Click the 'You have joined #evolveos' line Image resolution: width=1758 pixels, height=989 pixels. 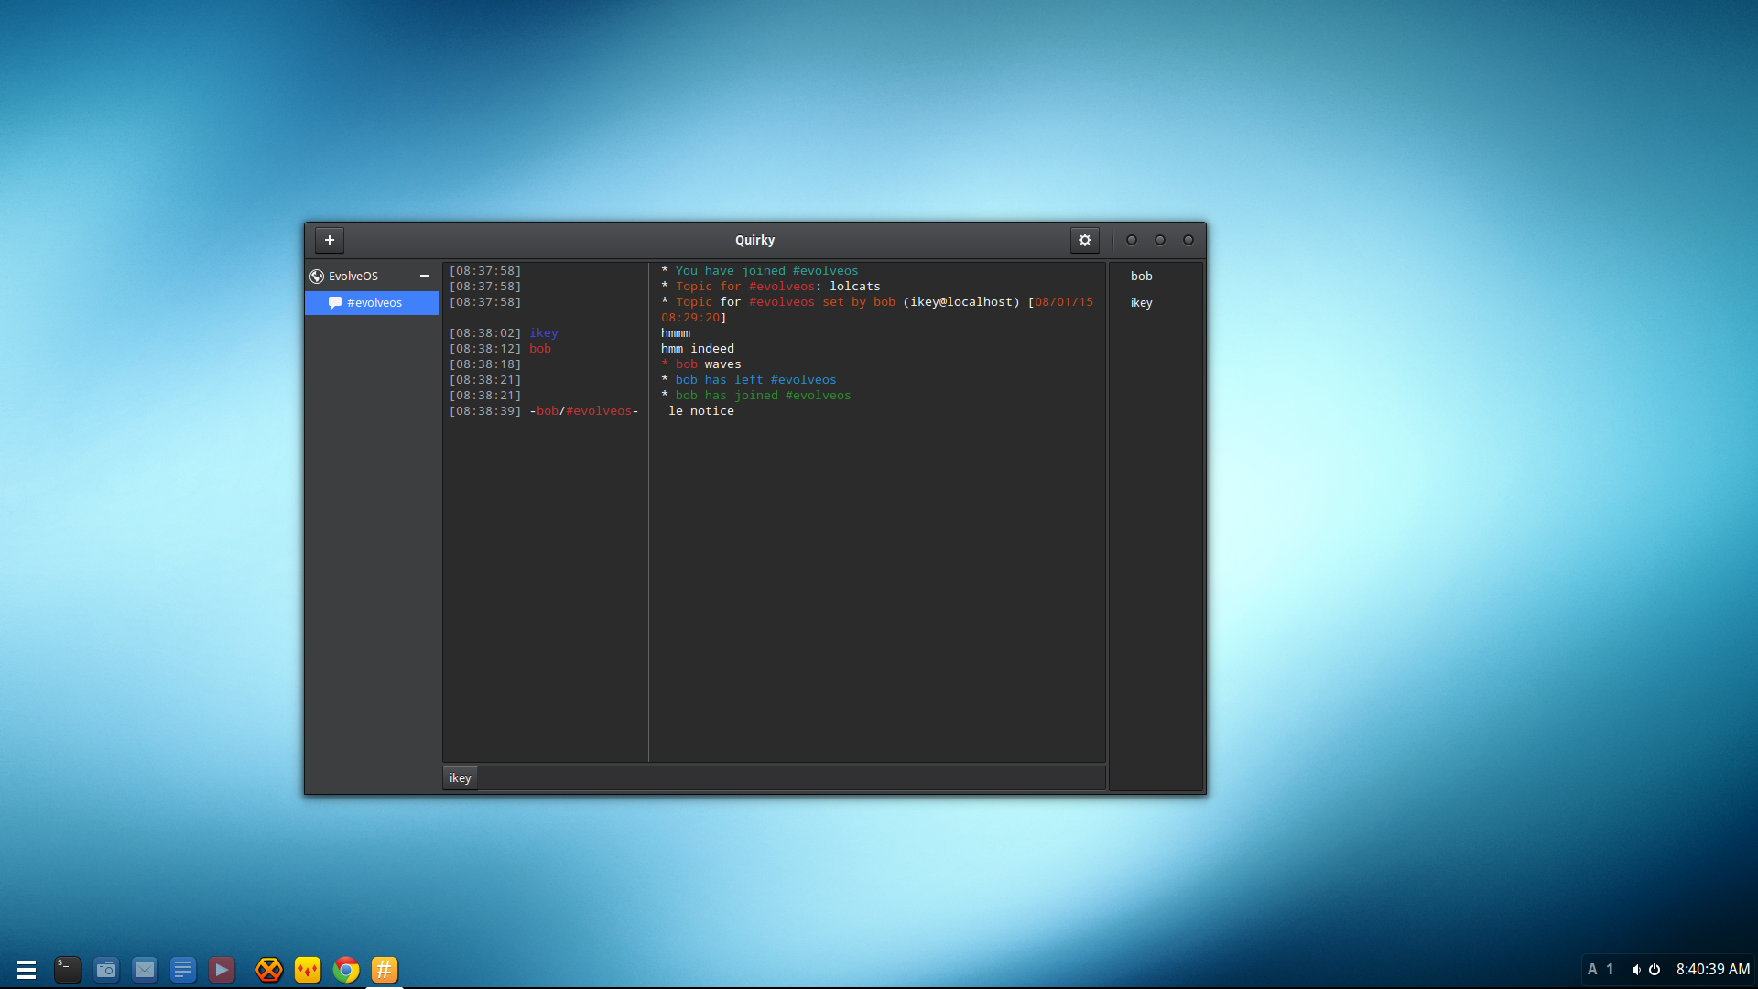click(x=760, y=271)
